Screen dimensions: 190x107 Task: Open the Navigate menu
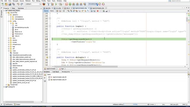coord(15,1)
